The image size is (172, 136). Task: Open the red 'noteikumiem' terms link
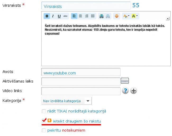click(x=74, y=130)
